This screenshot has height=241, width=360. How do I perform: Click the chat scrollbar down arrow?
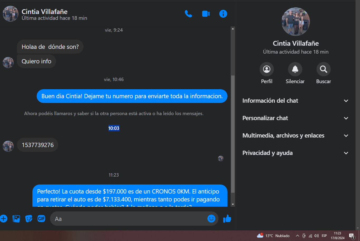click(233, 204)
